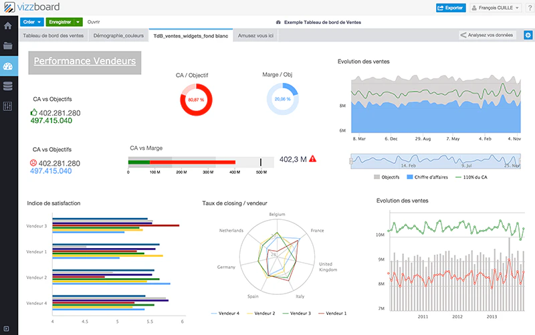
Task: Click the vizzboard logo
Action: pos(31,7)
